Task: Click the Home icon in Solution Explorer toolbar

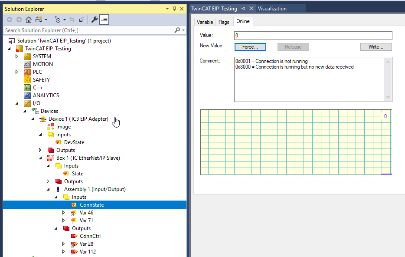Action: [x=29, y=20]
